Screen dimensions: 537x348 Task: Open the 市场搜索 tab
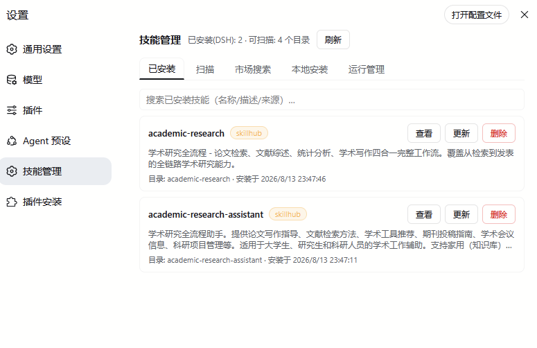pos(253,69)
